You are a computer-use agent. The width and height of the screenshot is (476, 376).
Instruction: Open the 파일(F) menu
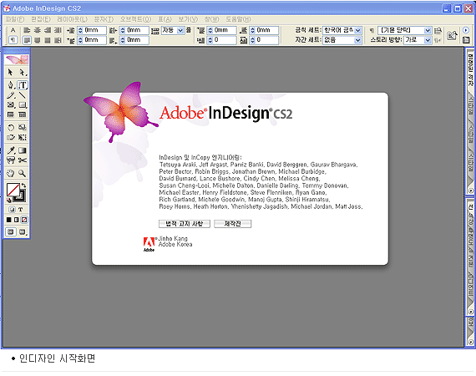pyautogui.click(x=15, y=19)
